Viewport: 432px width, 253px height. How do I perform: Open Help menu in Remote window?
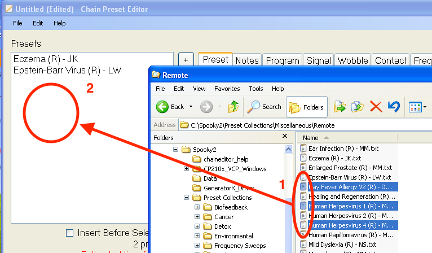(x=277, y=89)
